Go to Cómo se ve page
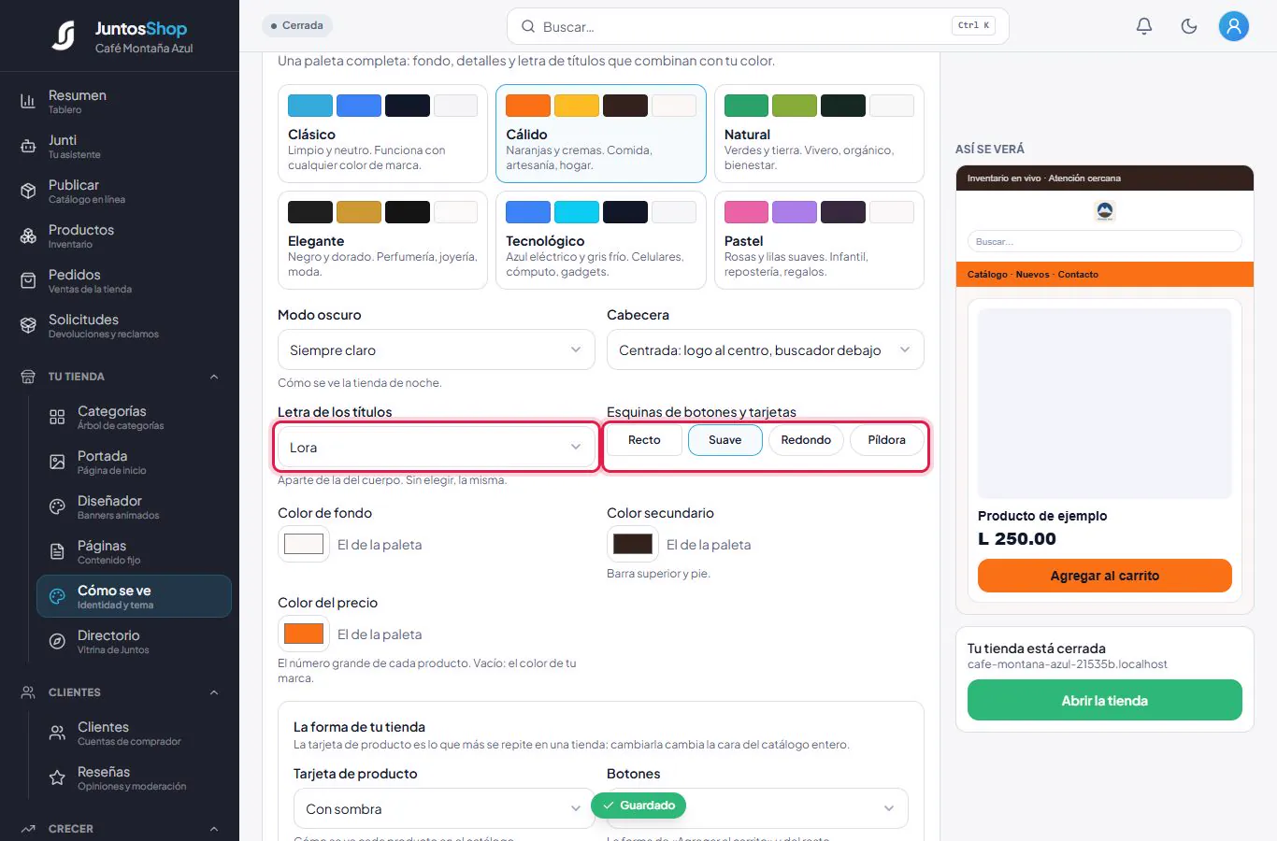Viewport: 1277px width, 841px height. coord(134,596)
